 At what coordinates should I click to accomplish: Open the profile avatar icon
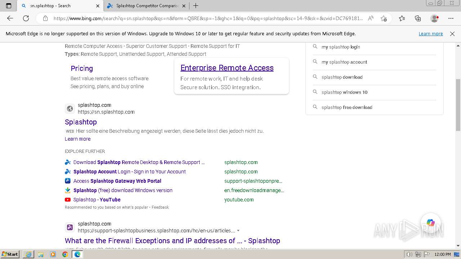point(435,18)
